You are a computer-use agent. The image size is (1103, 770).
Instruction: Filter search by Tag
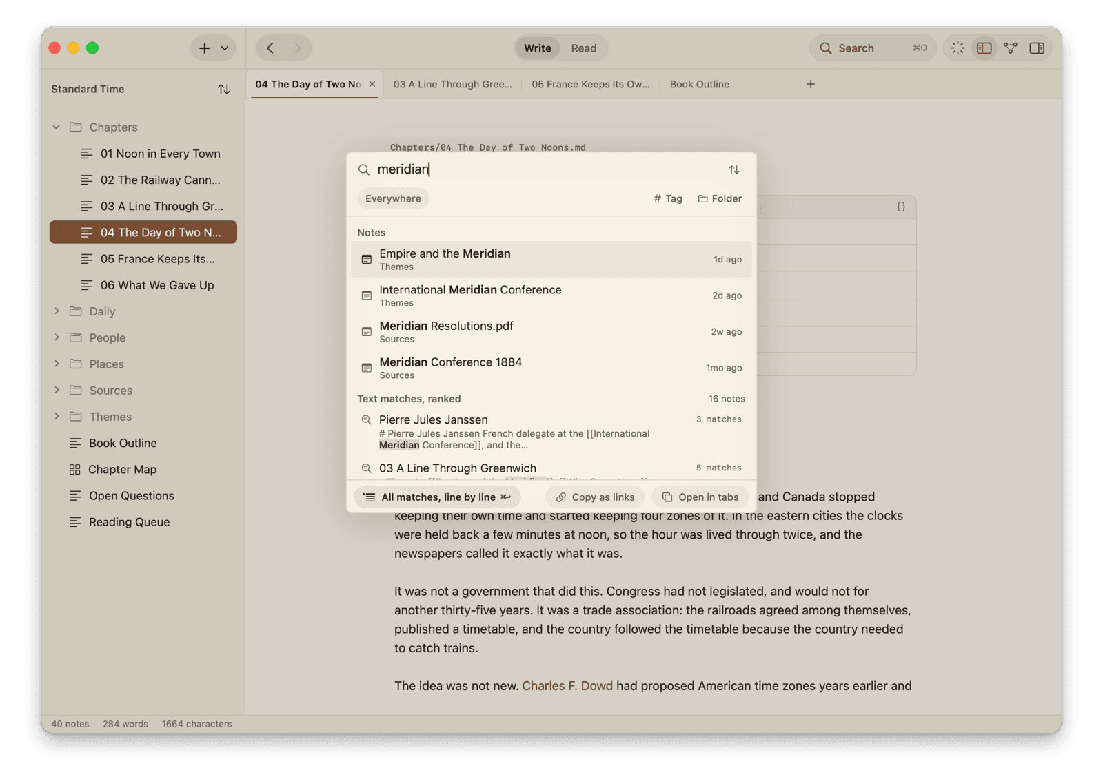(x=667, y=198)
